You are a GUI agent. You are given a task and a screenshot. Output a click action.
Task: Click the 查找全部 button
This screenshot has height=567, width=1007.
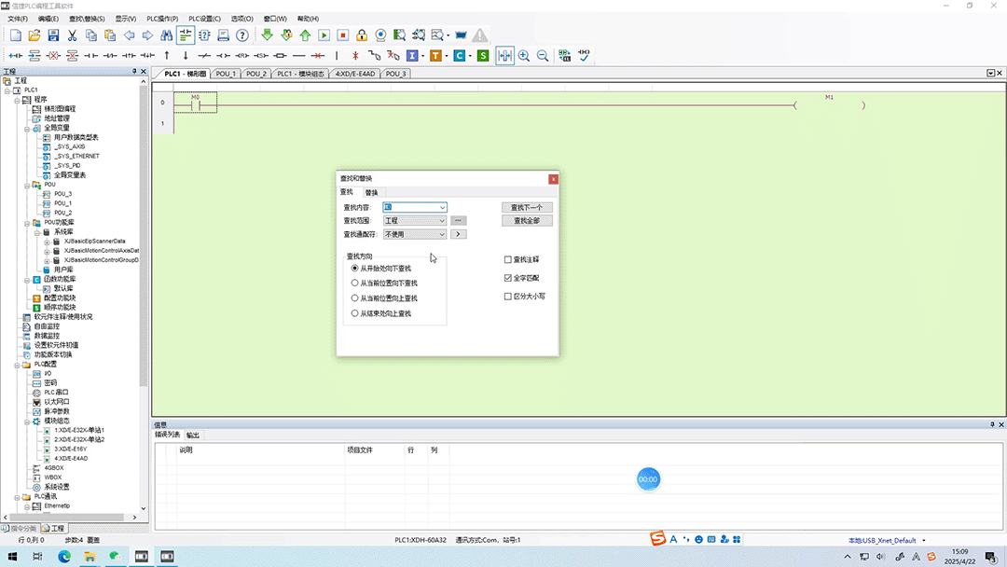527,221
